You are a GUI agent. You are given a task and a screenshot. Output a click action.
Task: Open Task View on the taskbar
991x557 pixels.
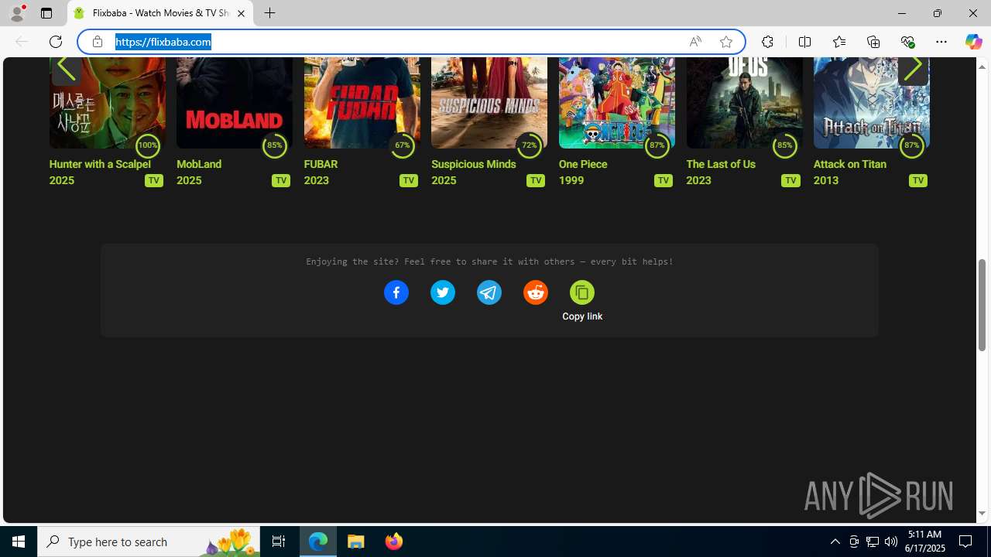(x=279, y=542)
